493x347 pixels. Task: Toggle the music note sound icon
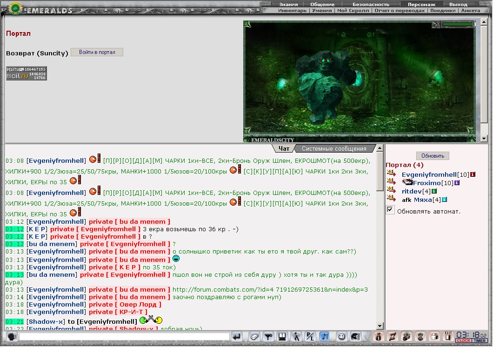coord(324,337)
